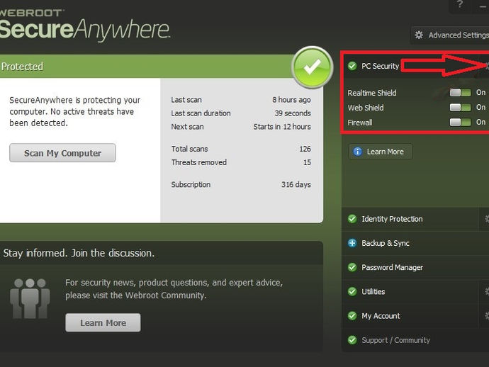
Task: Click the Identity Protection green check icon
Action: click(x=352, y=219)
